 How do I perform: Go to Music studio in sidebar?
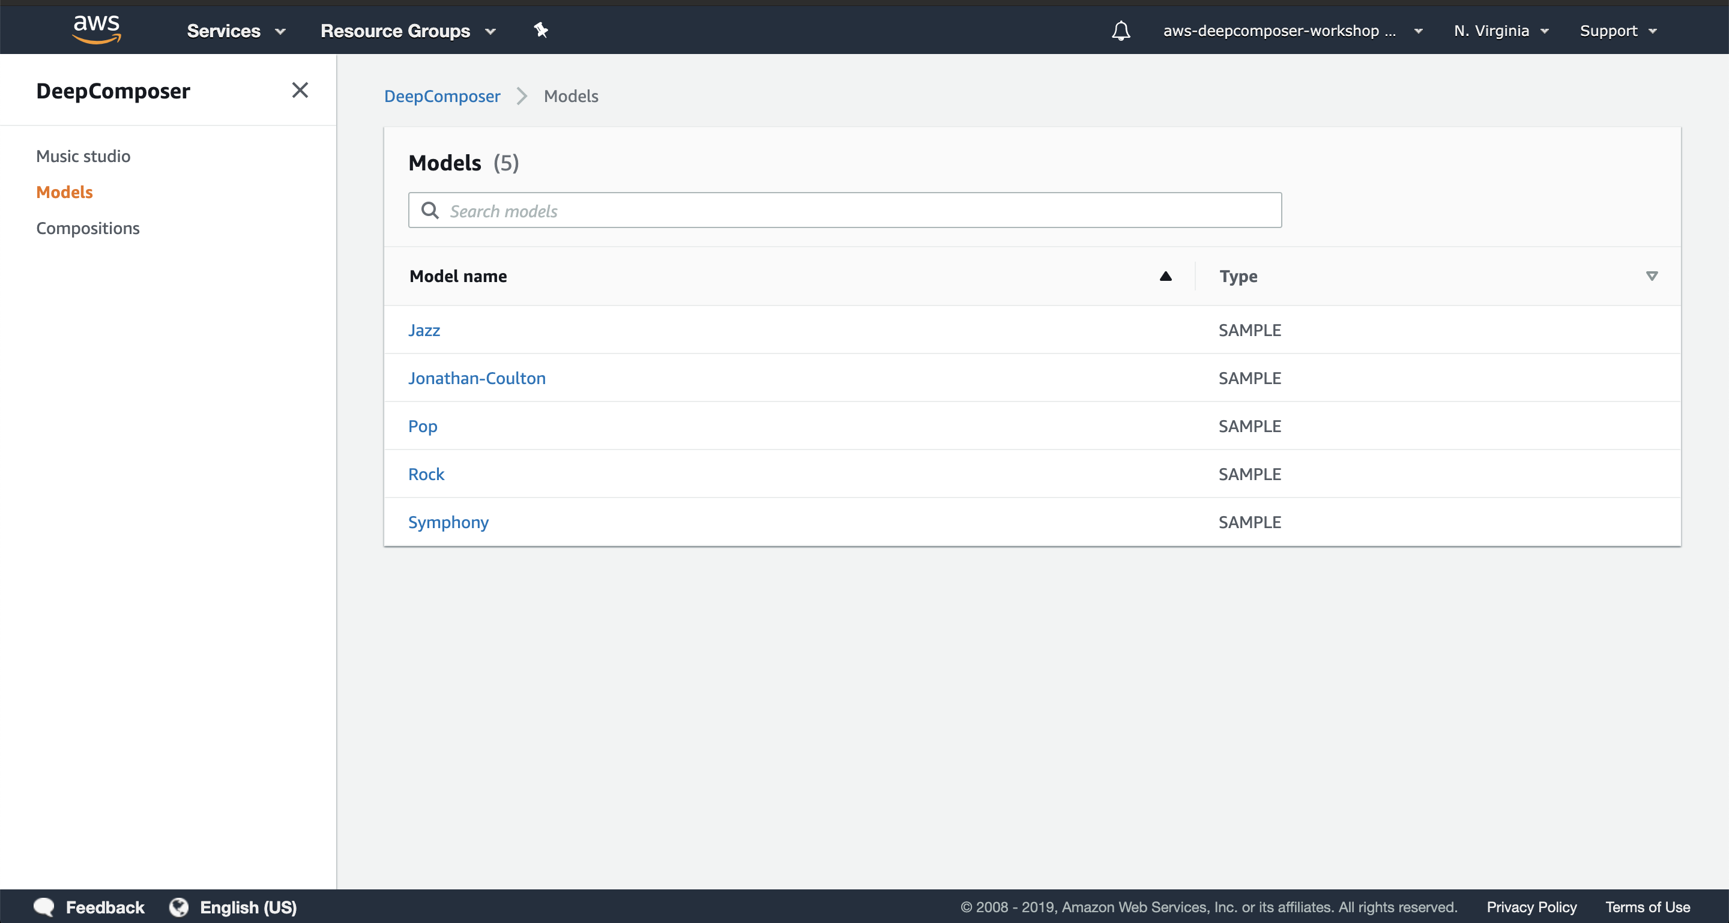(83, 156)
